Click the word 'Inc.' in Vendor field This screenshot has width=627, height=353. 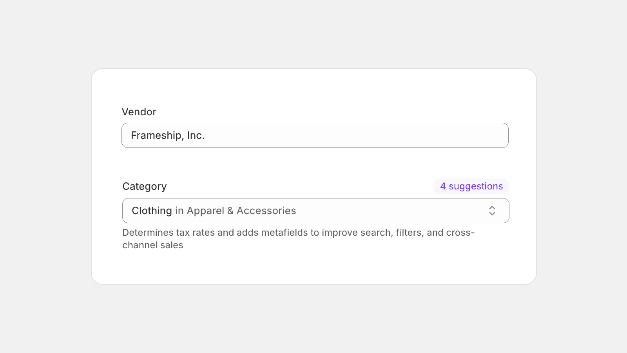[196, 135]
